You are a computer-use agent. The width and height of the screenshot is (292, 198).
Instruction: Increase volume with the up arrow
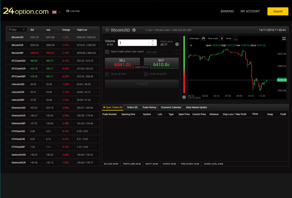click(153, 41)
